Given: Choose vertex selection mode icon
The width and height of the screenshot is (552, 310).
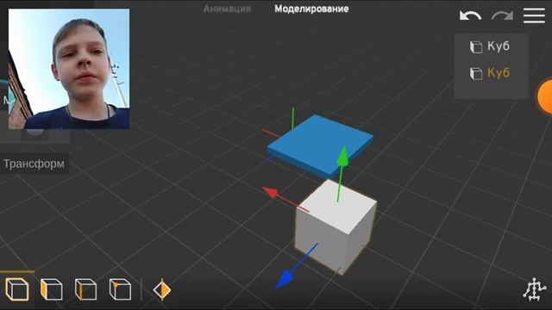Looking at the screenshot, I should pyautogui.click(x=120, y=289).
